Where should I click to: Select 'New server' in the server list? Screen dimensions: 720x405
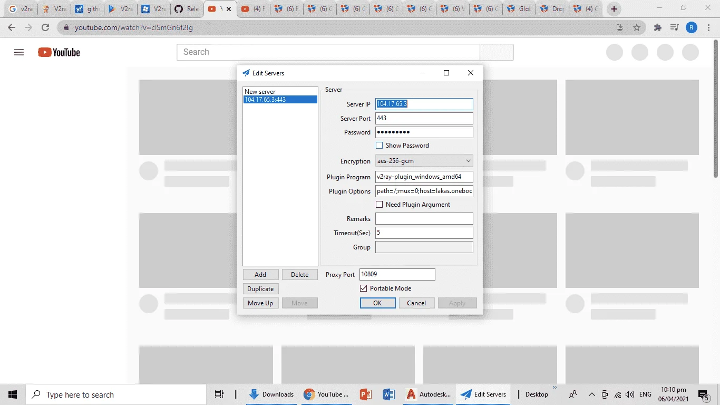tap(280, 92)
